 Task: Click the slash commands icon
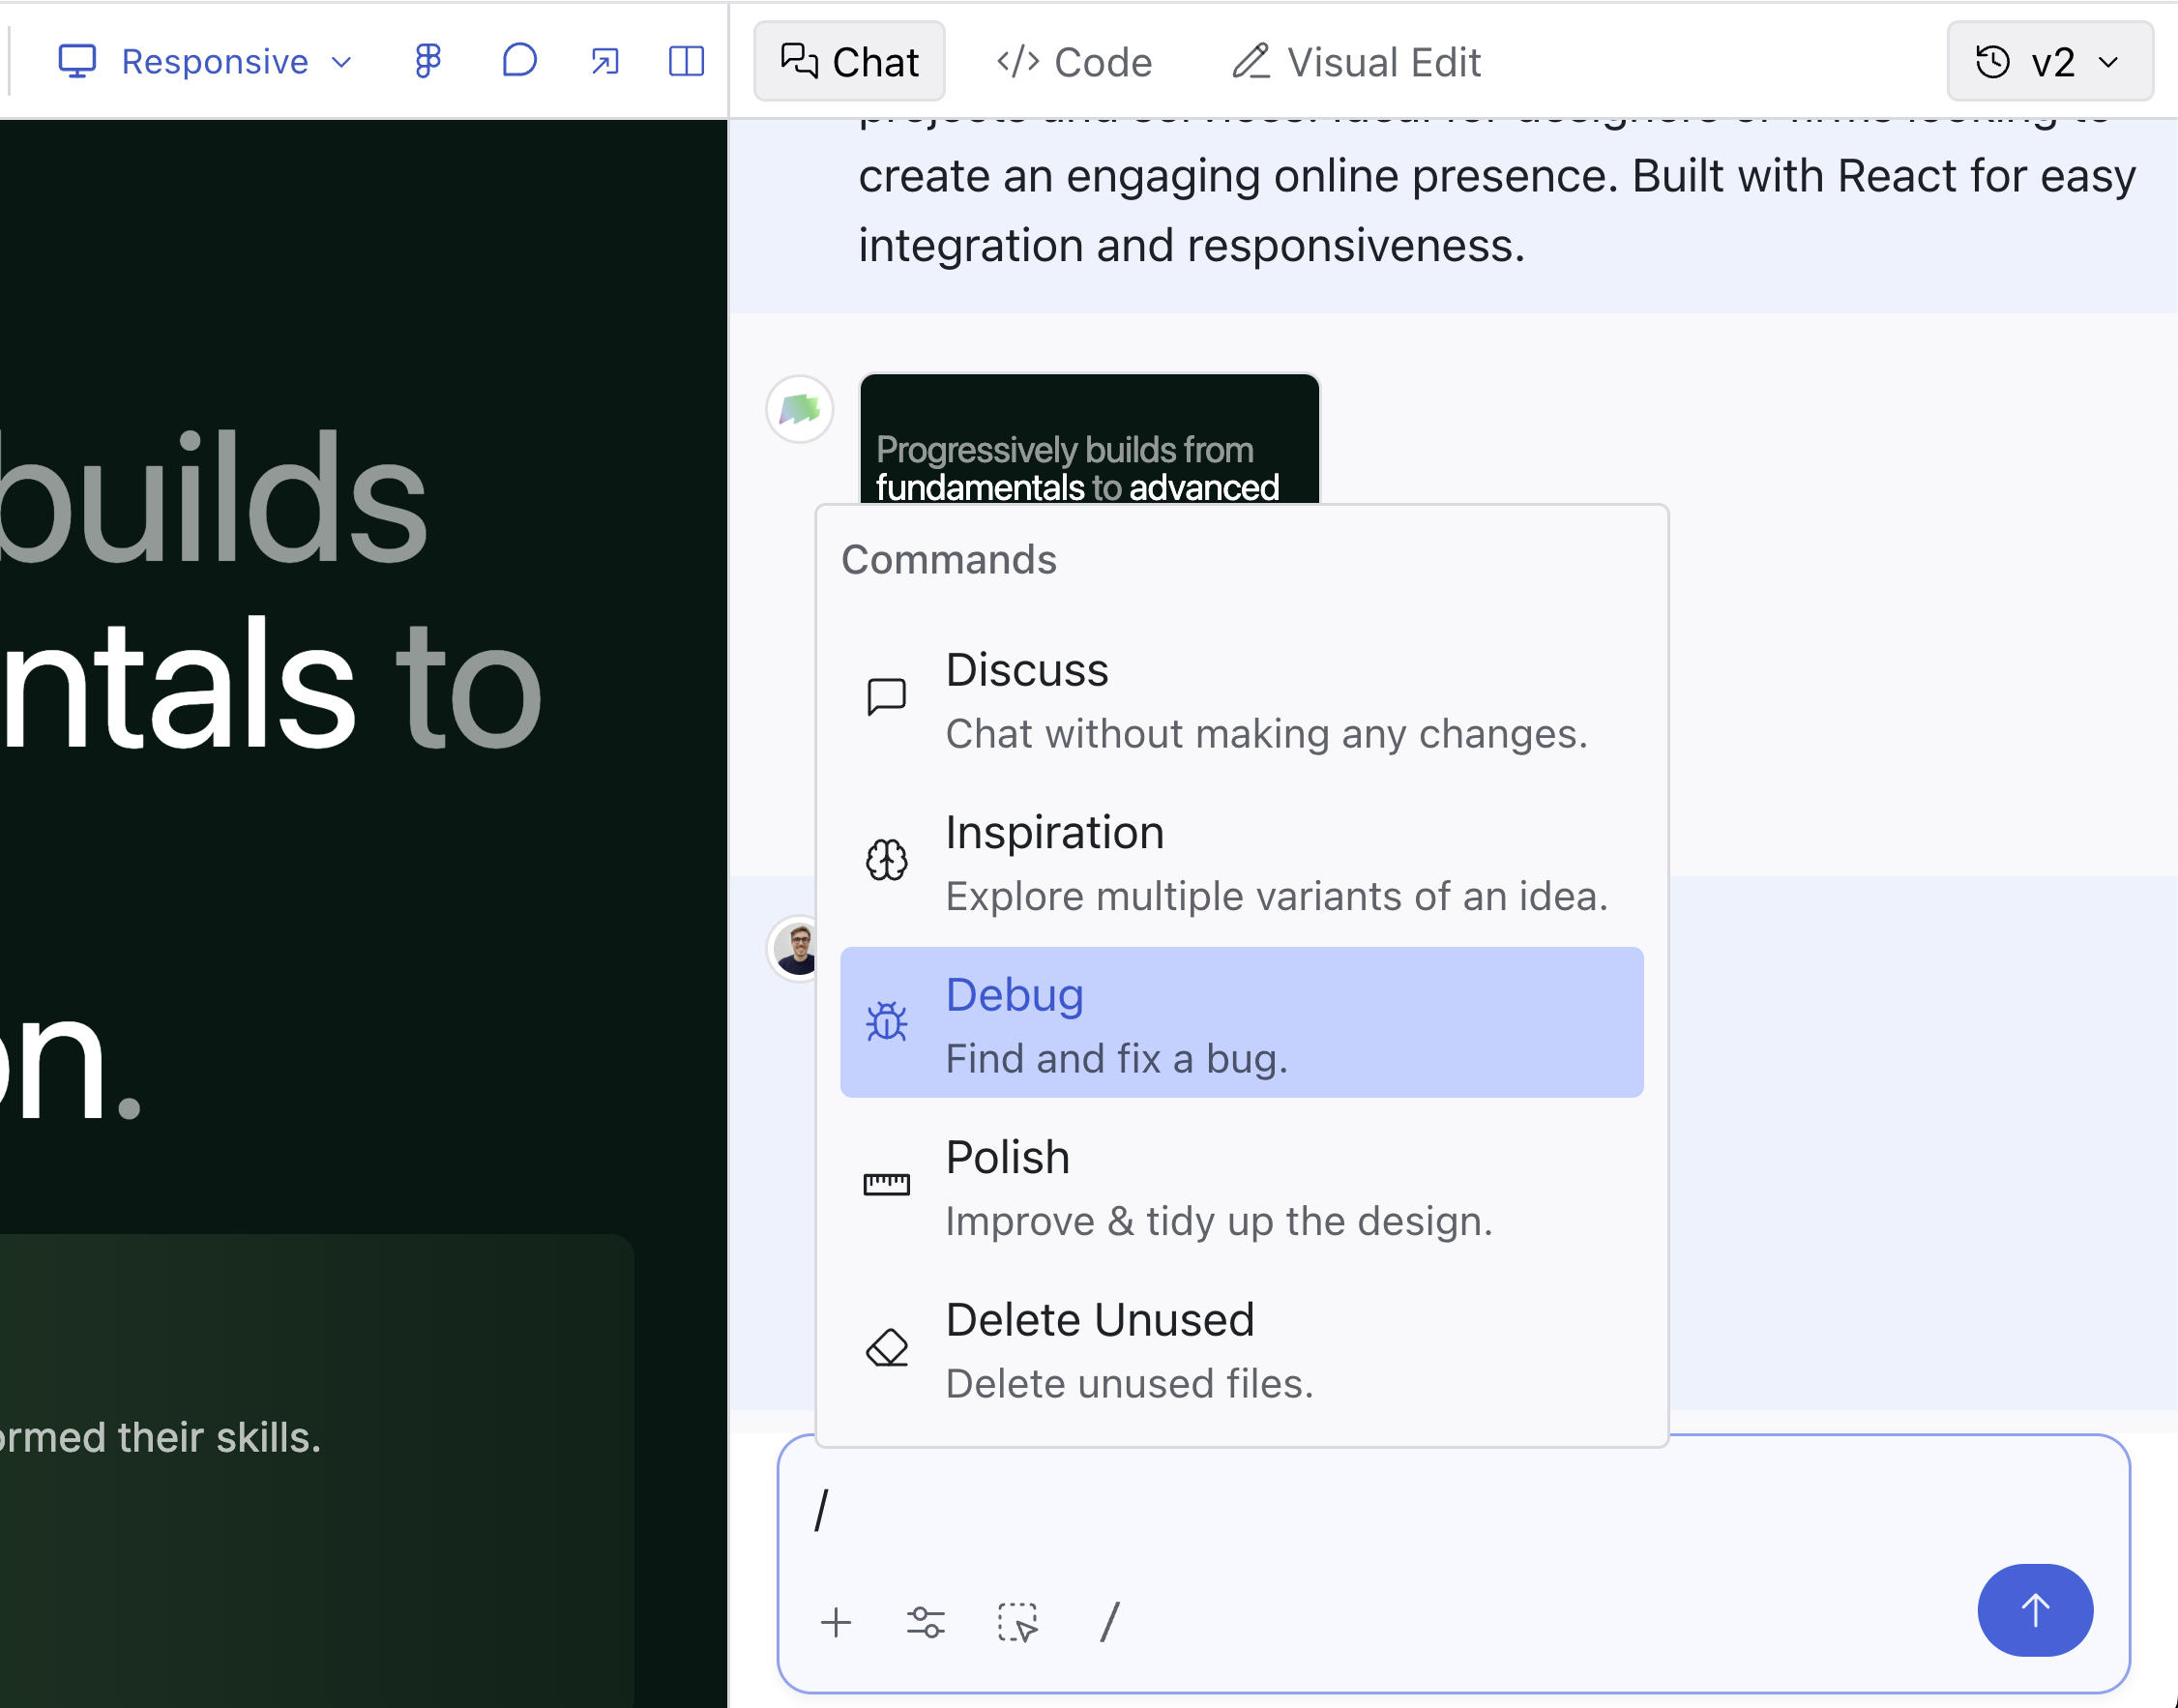tap(1109, 1622)
